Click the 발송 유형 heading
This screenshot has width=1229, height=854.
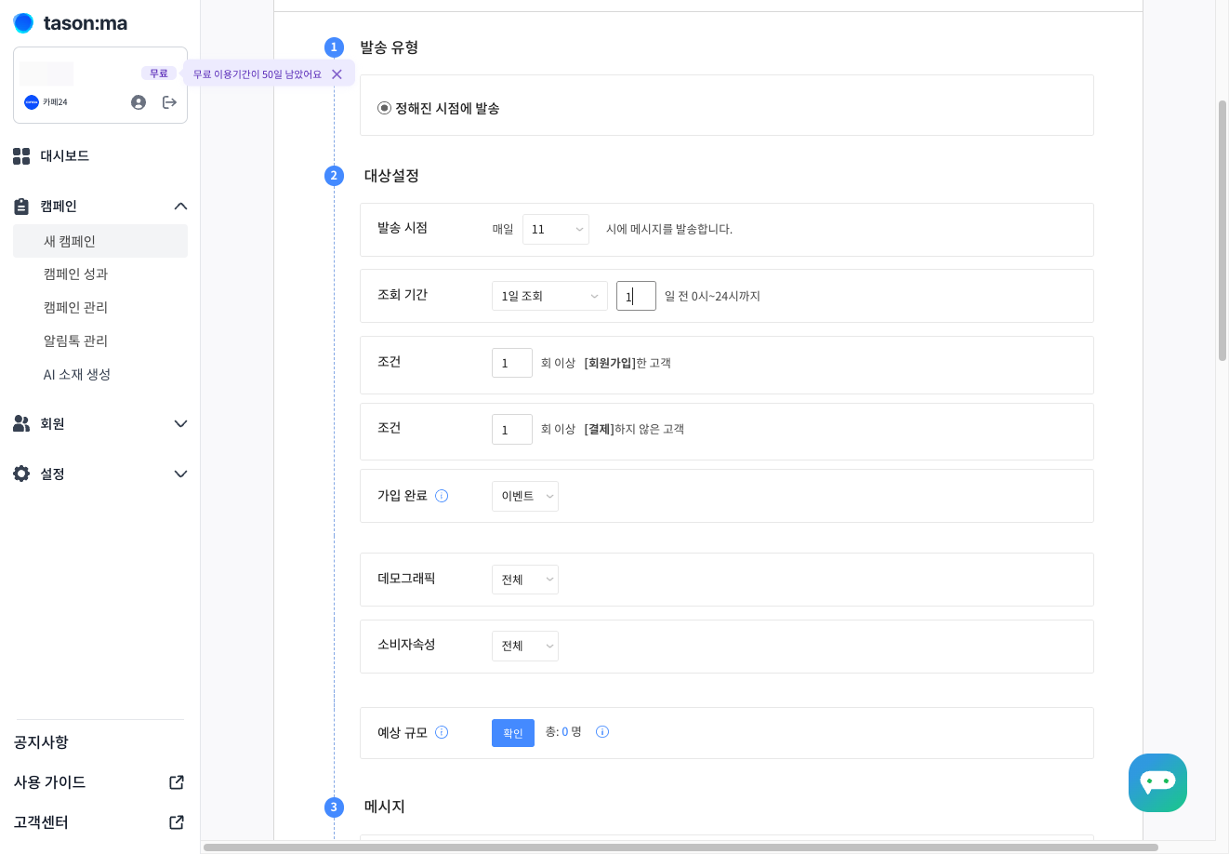coord(390,47)
